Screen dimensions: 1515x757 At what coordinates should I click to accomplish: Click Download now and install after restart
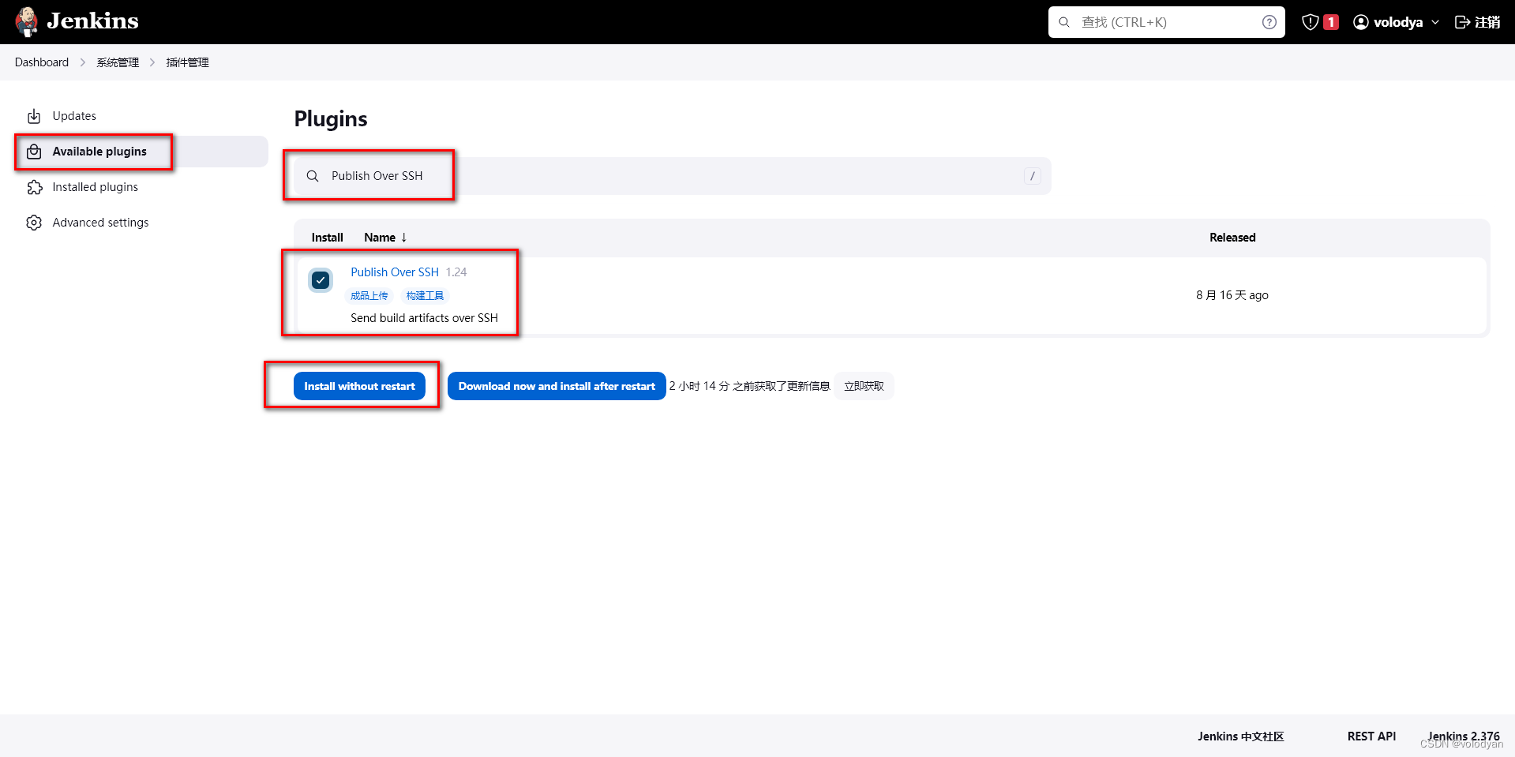[557, 386]
